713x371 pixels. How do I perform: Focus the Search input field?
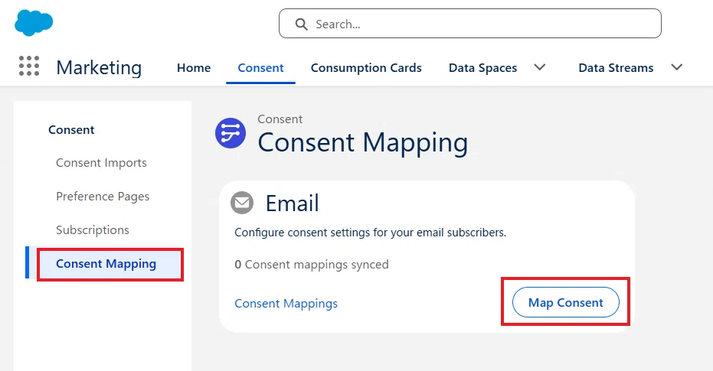point(469,23)
